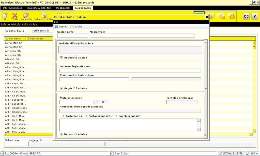Screen dimensions: 260x156
Task: Select the first Allianz Hungária row
Action: pyautogui.click(x=28, y=67)
